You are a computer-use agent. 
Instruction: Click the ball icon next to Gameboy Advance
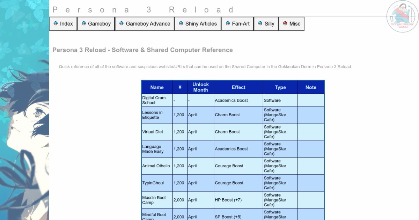coord(122,23)
